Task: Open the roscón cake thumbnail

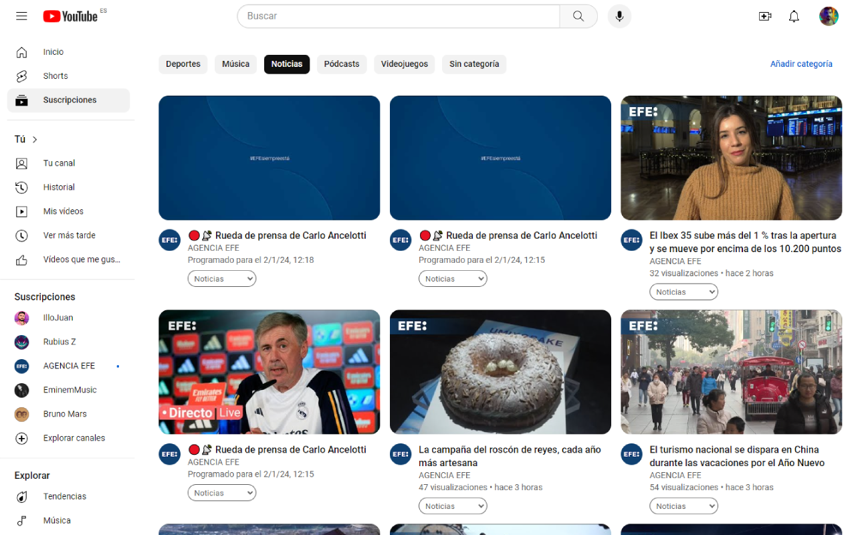Action: (x=500, y=372)
